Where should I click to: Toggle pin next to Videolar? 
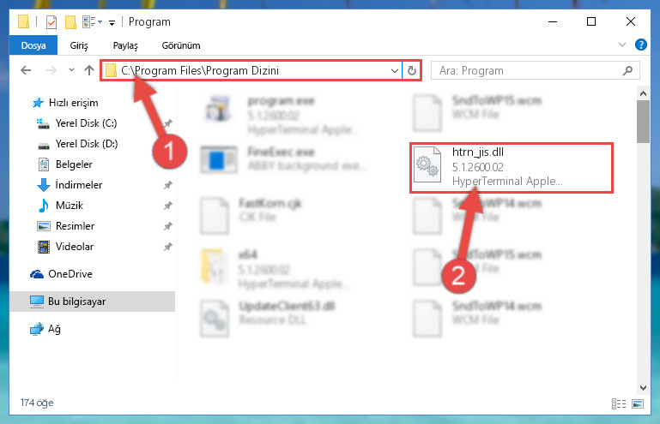(x=168, y=247)
